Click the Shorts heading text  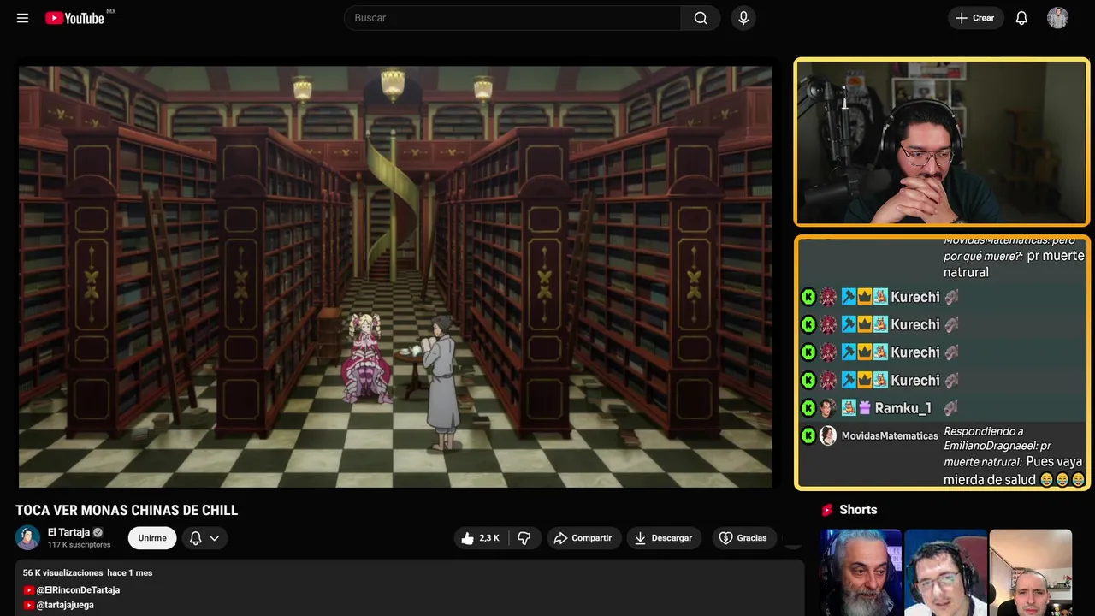pos(858,510)
